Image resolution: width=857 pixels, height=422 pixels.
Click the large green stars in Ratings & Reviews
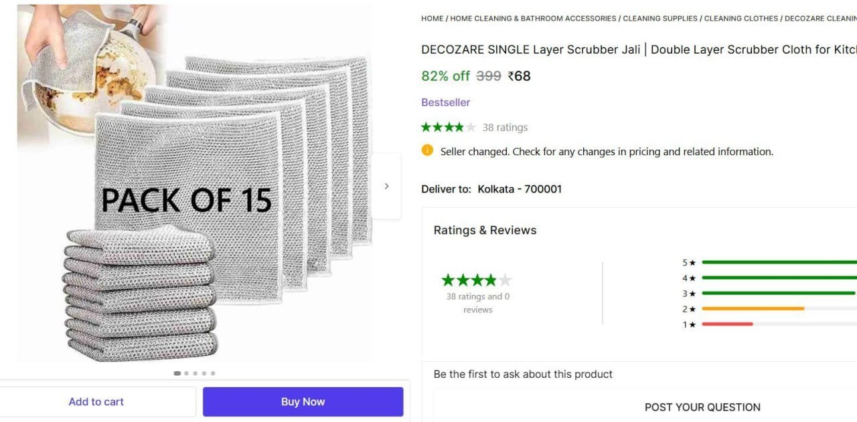pyautogui.click(x=476, y=280)
